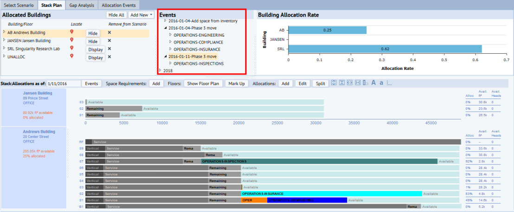Open the Andrews Building link

39,132
